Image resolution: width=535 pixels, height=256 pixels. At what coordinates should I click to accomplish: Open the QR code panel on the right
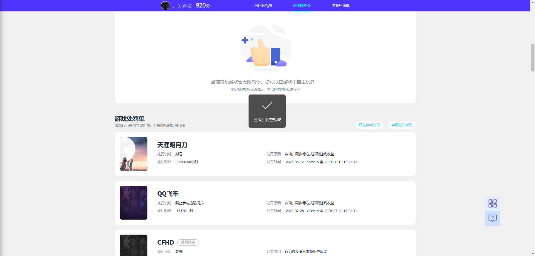click(x=493, y=203)
